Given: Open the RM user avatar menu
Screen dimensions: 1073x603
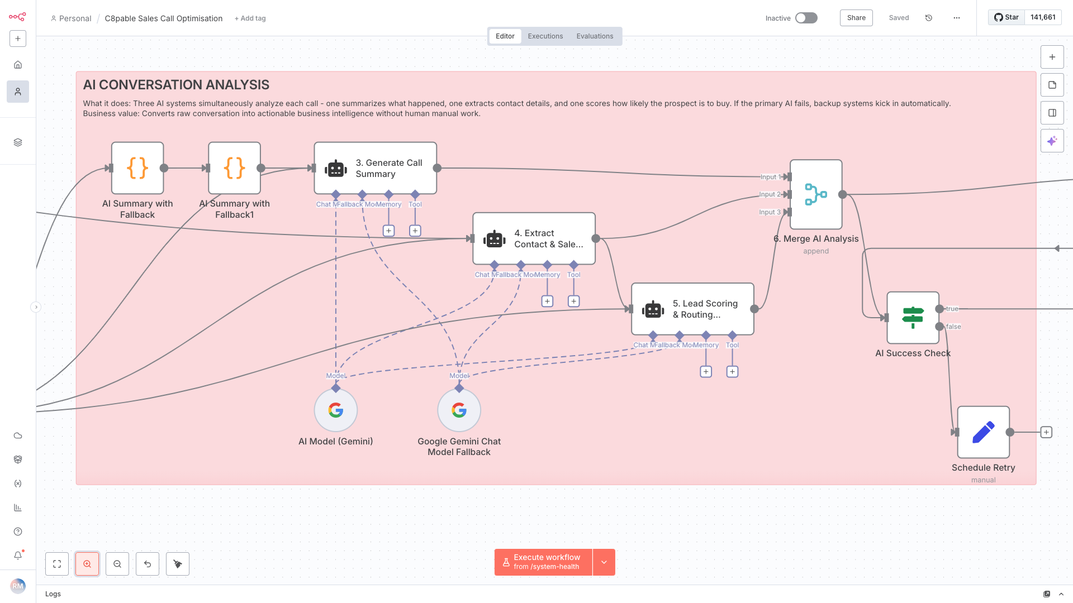Looking at the screenshot, I should pyautogui.click(x=18, y=586).
